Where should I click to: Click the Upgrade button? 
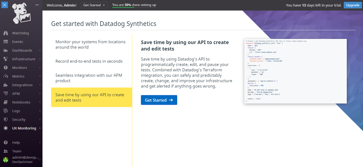[x=352, y=5]
